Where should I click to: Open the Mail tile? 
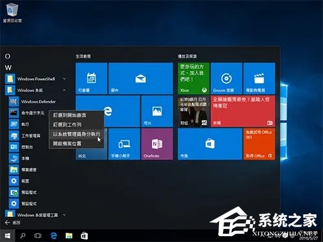pos(141,79)
